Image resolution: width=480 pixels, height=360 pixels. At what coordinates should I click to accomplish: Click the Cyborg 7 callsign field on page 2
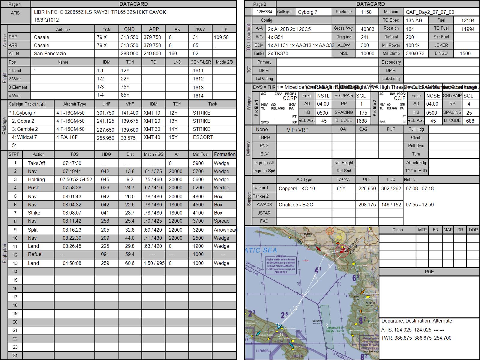pos(313,12)
